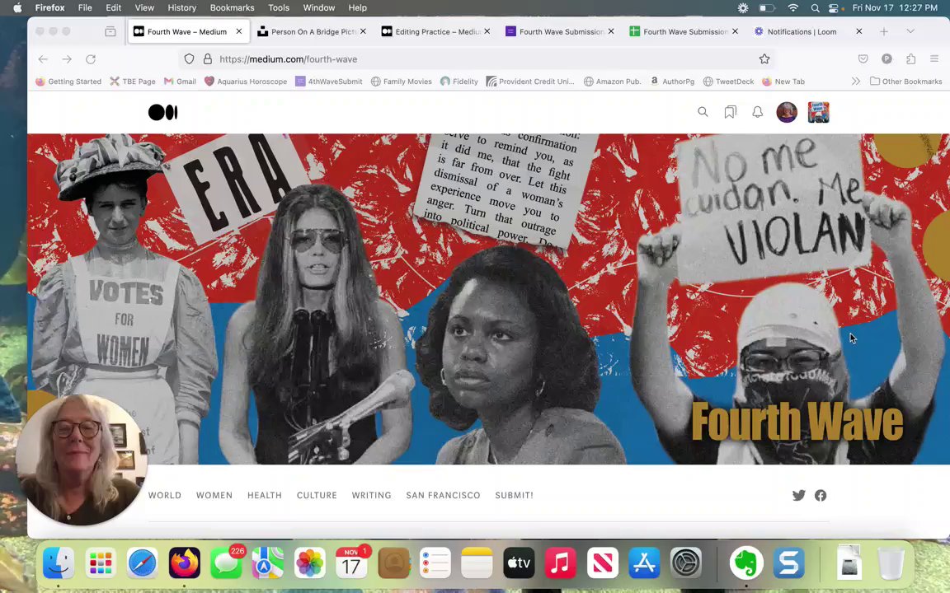Show more bookmarks chevron
950x593 pixels.
pyautogui.click(x=855, y=81)
